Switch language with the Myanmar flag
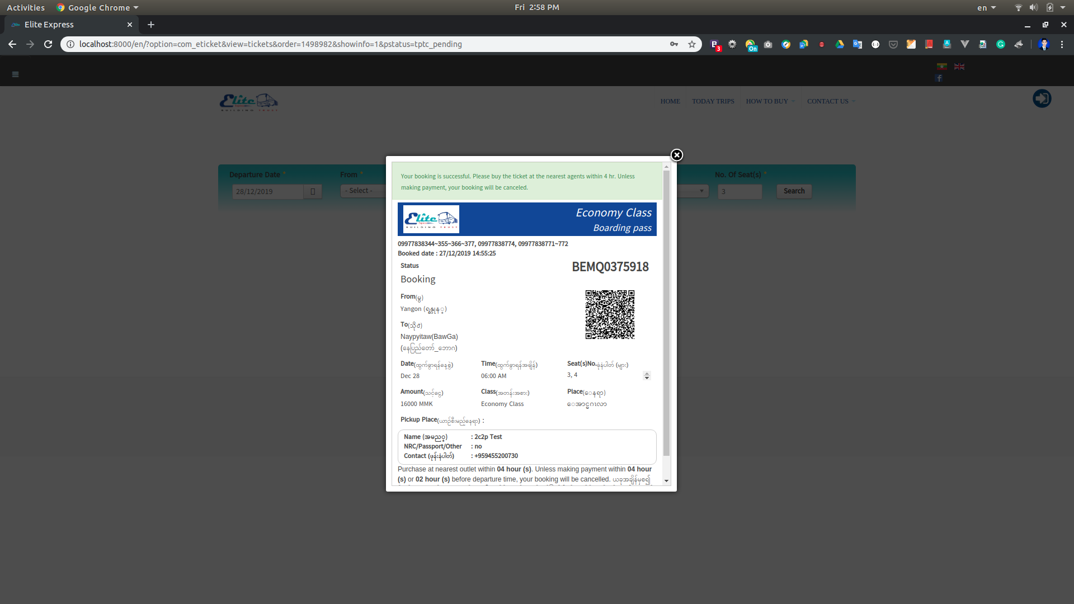The image size is (1074, 604). [x=942, y=67]
